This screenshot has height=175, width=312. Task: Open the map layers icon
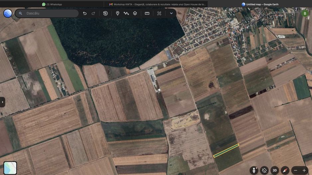coord(135,13)
